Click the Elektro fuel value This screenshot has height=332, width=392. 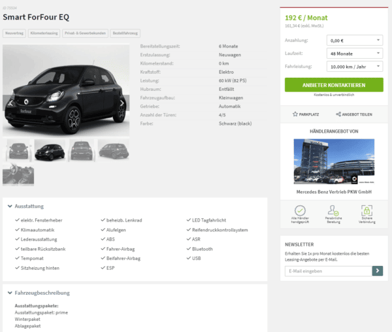[x=226, y=72]
